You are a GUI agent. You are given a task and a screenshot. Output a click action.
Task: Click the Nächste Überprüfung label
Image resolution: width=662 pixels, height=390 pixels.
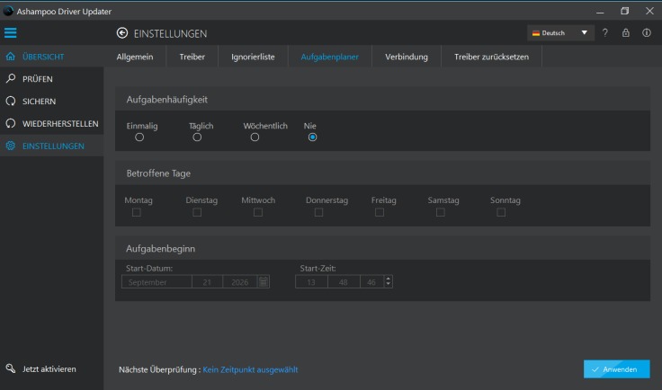[159, 369]
